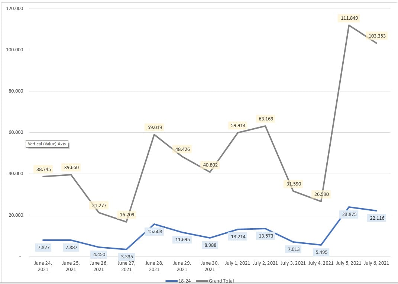Select the 120.000 vertical axis value

16,8
